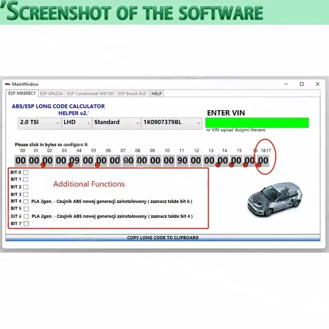Click the green ENTER VIN field

pos(257,122)
